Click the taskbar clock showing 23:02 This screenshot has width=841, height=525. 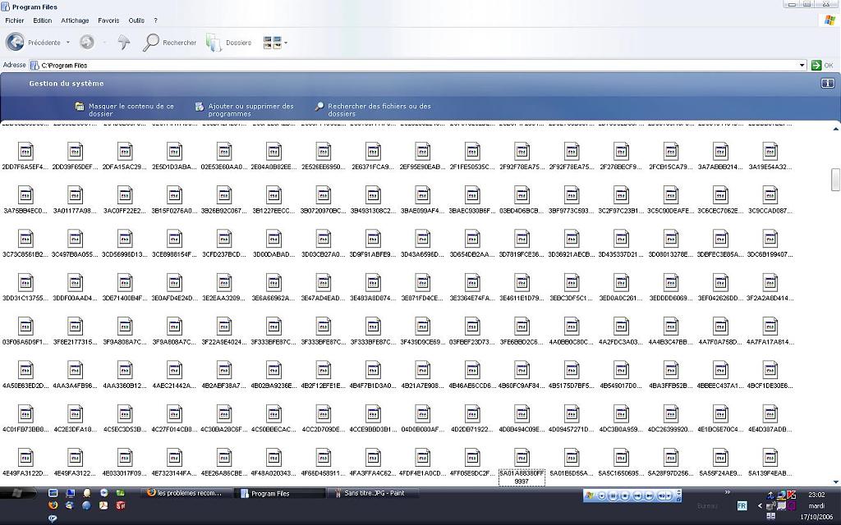(x=816, y=495)
